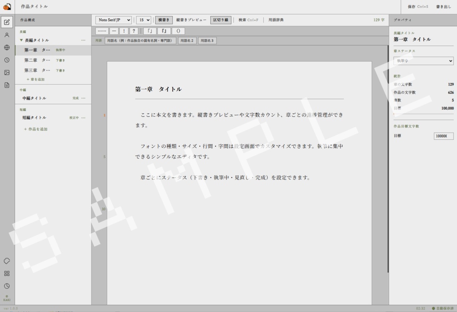This screenshot has height=312, width=457.
Task: Click the 作品タイトル header text
Action: (x=34, y=6)
